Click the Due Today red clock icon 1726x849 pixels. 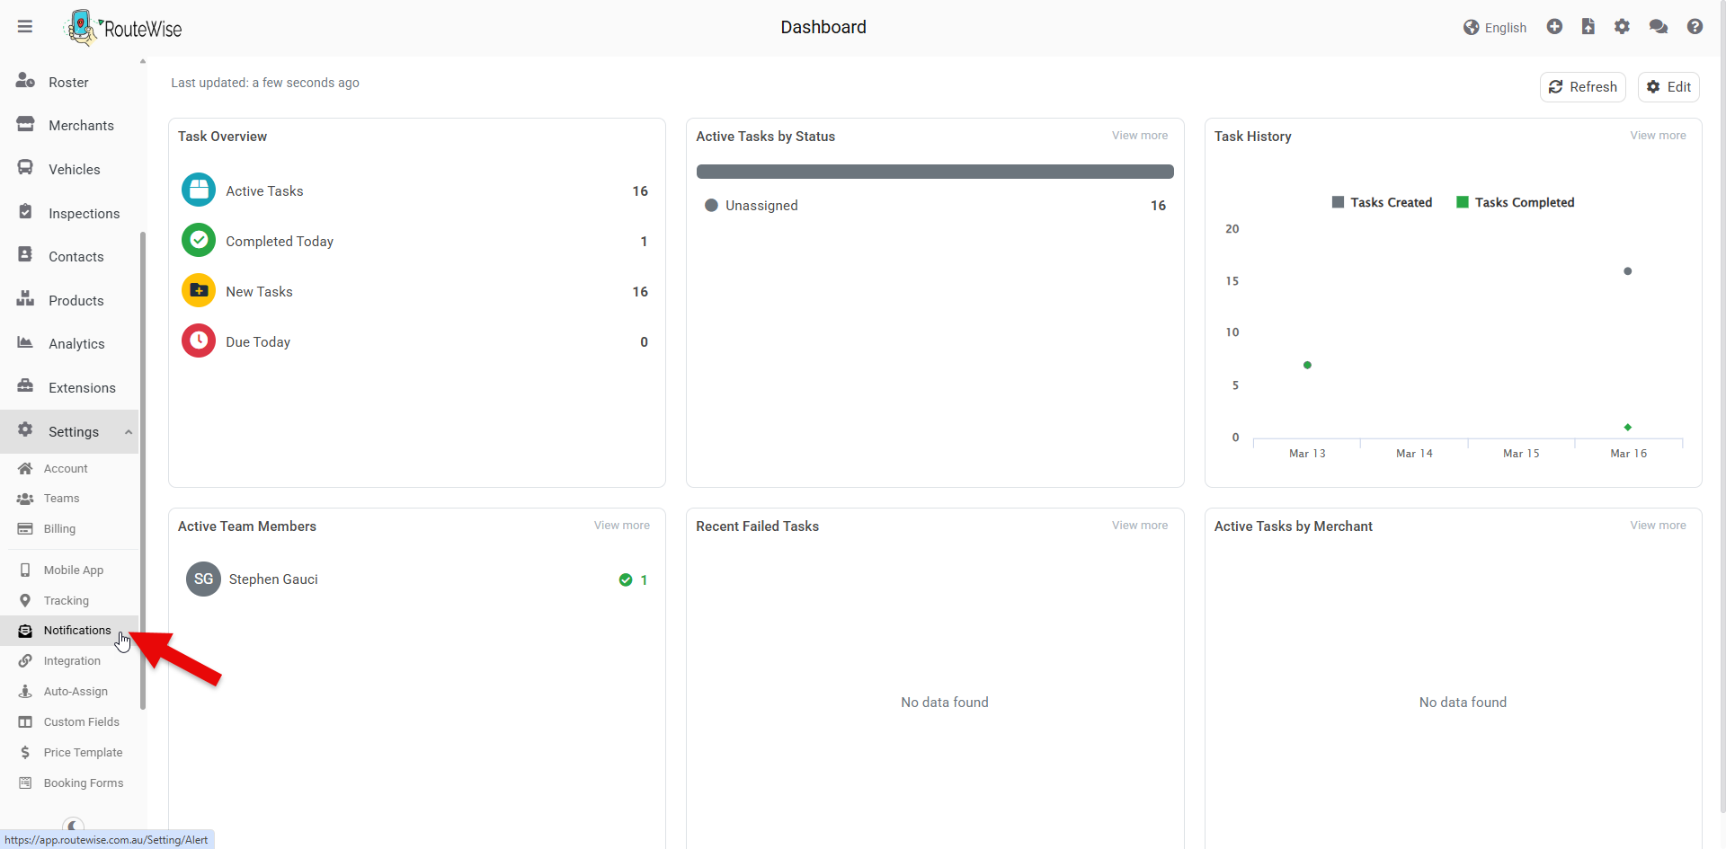(199, 341)
